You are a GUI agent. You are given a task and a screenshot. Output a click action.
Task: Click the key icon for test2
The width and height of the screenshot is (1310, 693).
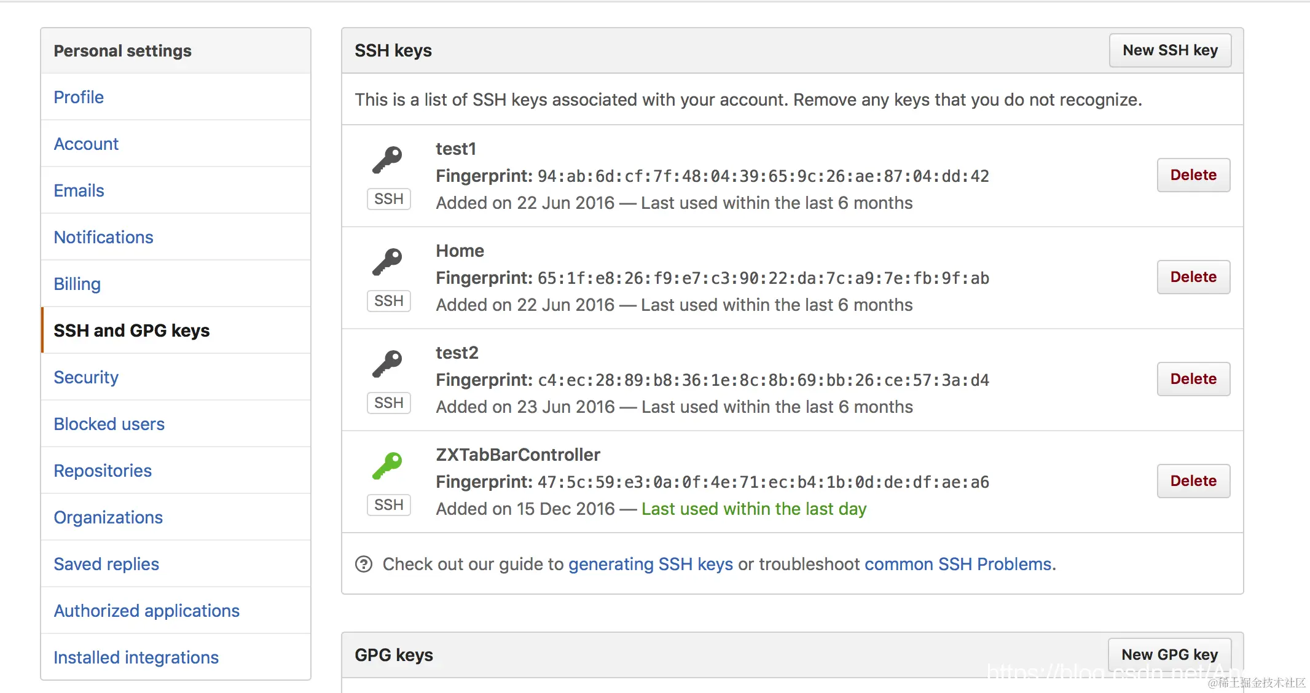[388, 365]
